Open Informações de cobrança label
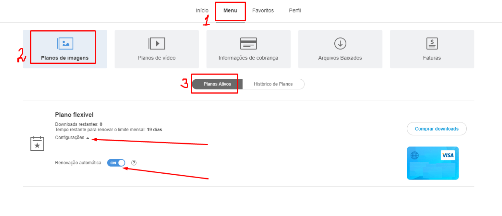502x216 pixels. click(248, 58)
